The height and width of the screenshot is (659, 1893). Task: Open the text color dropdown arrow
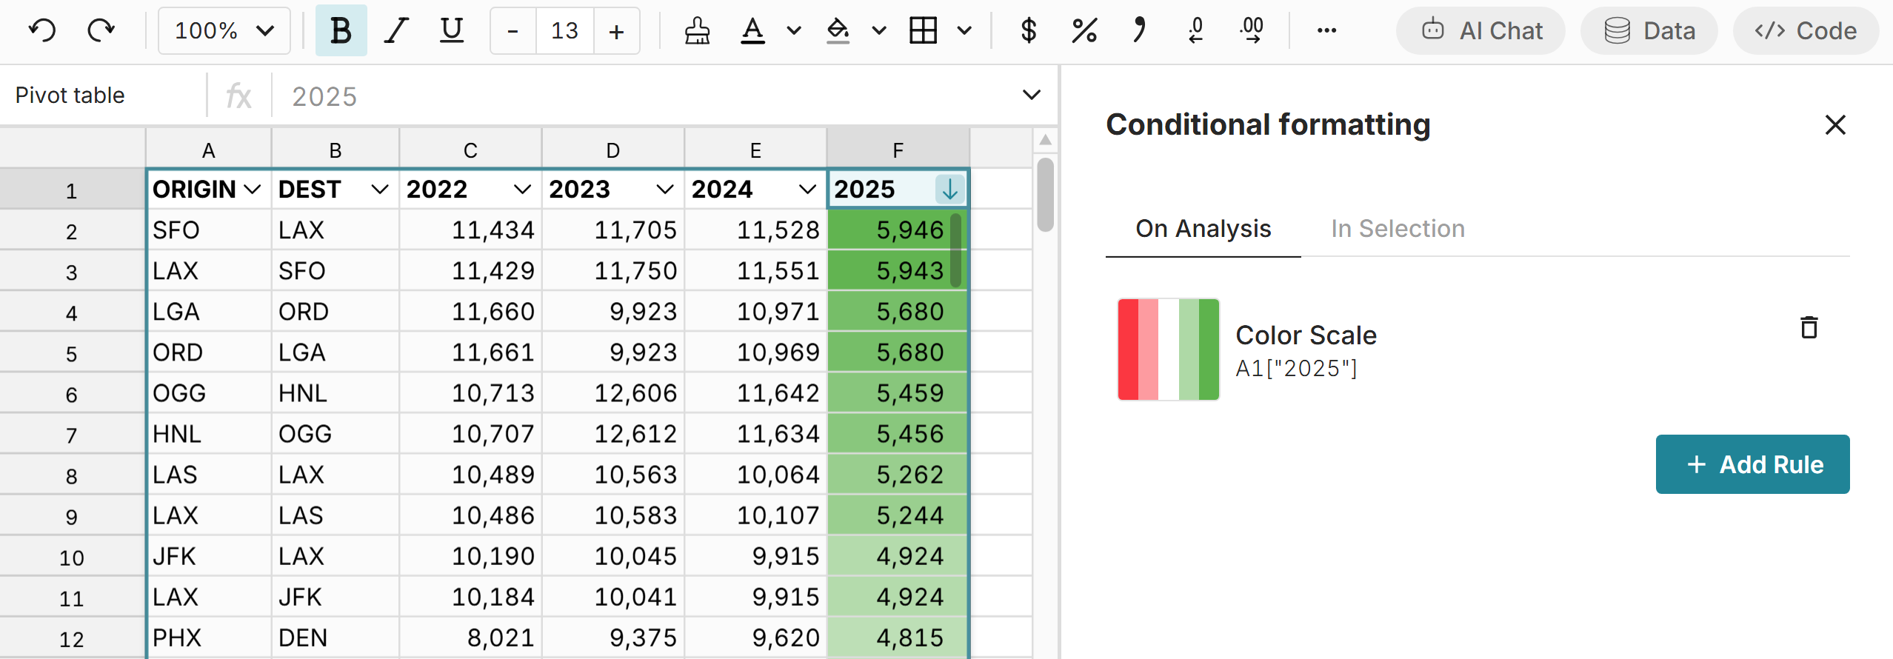pos(794,31)
